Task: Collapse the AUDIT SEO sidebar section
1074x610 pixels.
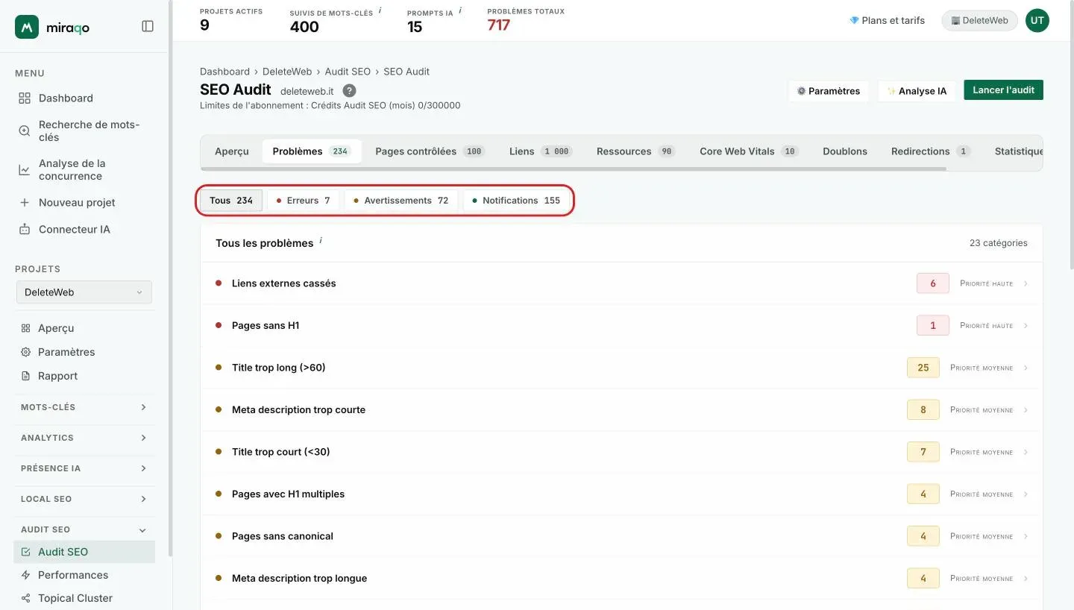Action: point(84,529)
